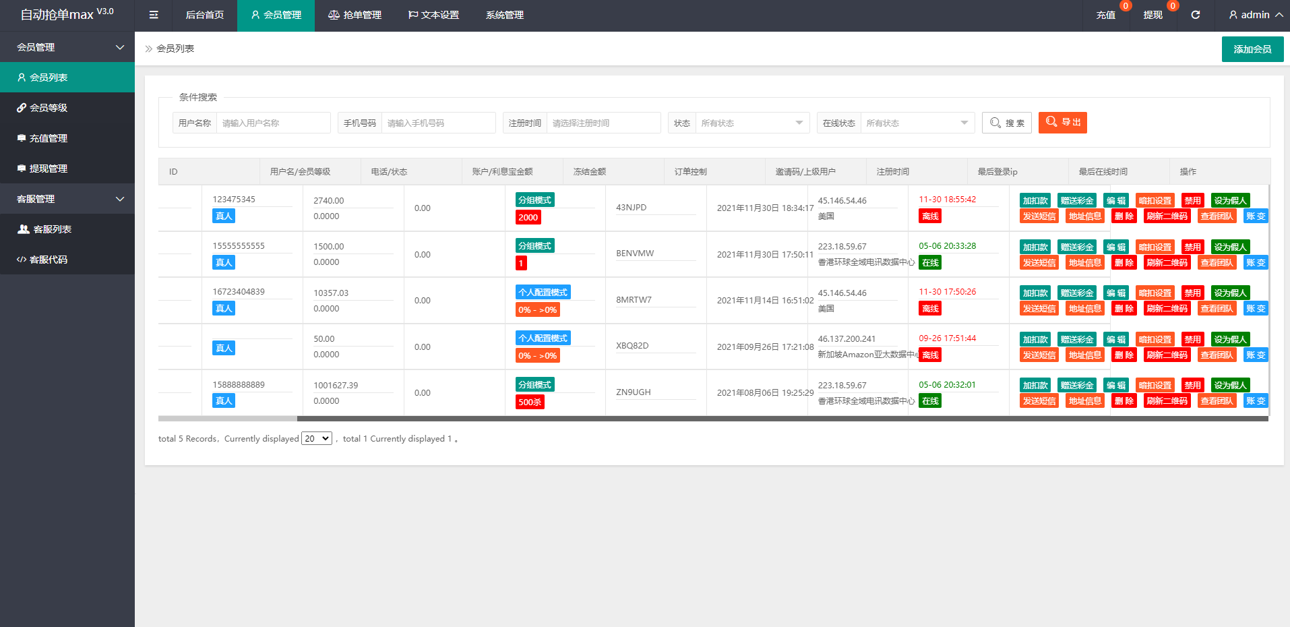Click the 用户名称 input field

[272, 123]
